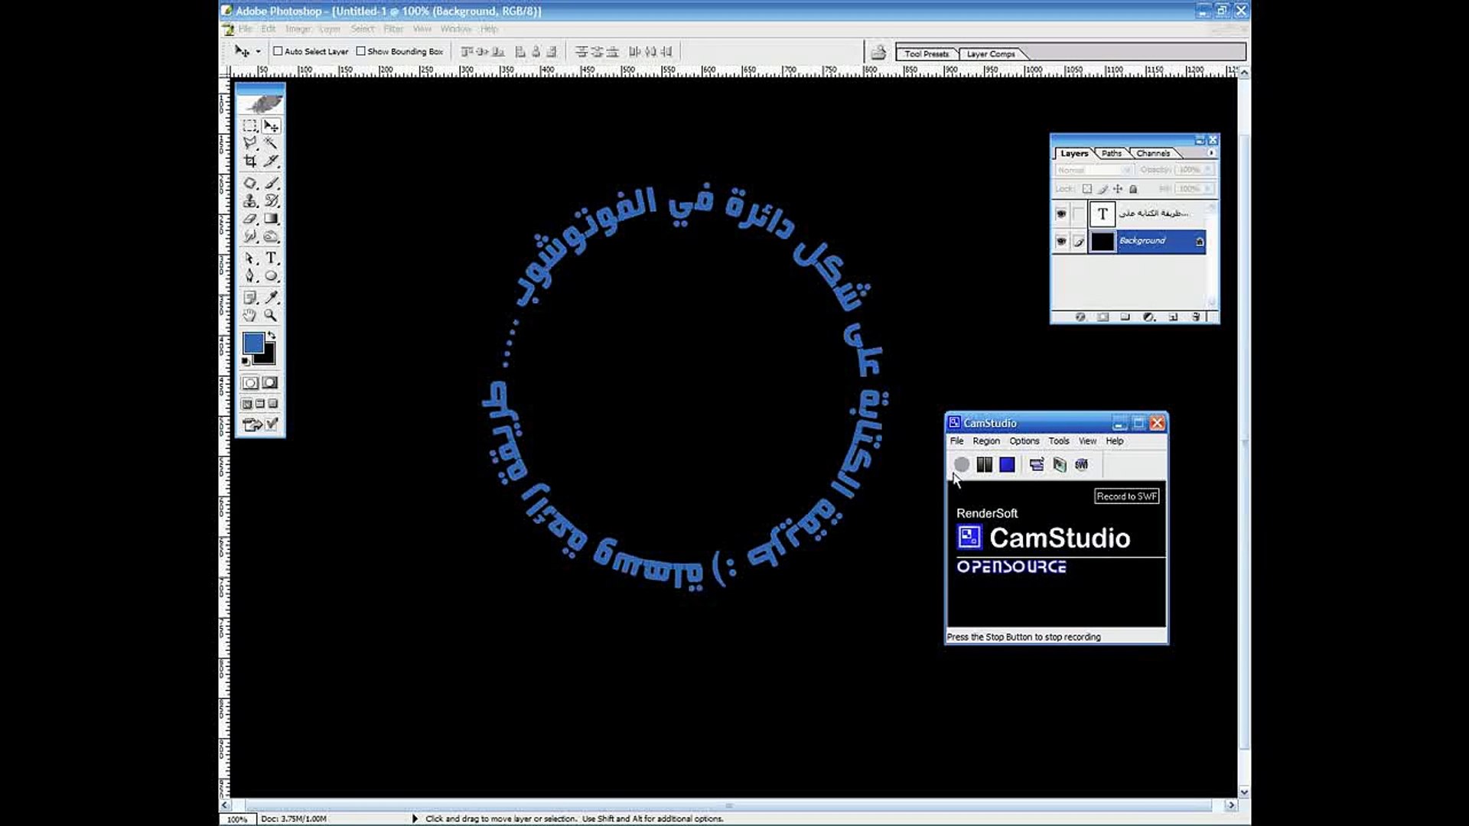The height and width of the screenshot is (826, 1469).
Task: Click the blue Stop button in CamStudio
Action: [x=1007, y=464]
